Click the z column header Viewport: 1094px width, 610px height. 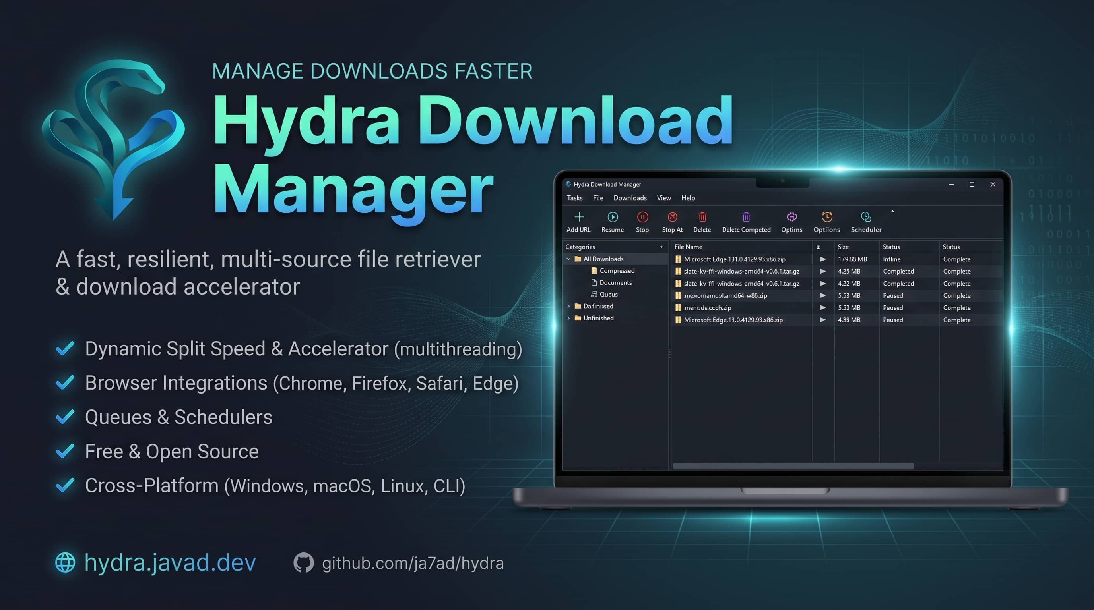pyautogui.click(x=818, y=247)
